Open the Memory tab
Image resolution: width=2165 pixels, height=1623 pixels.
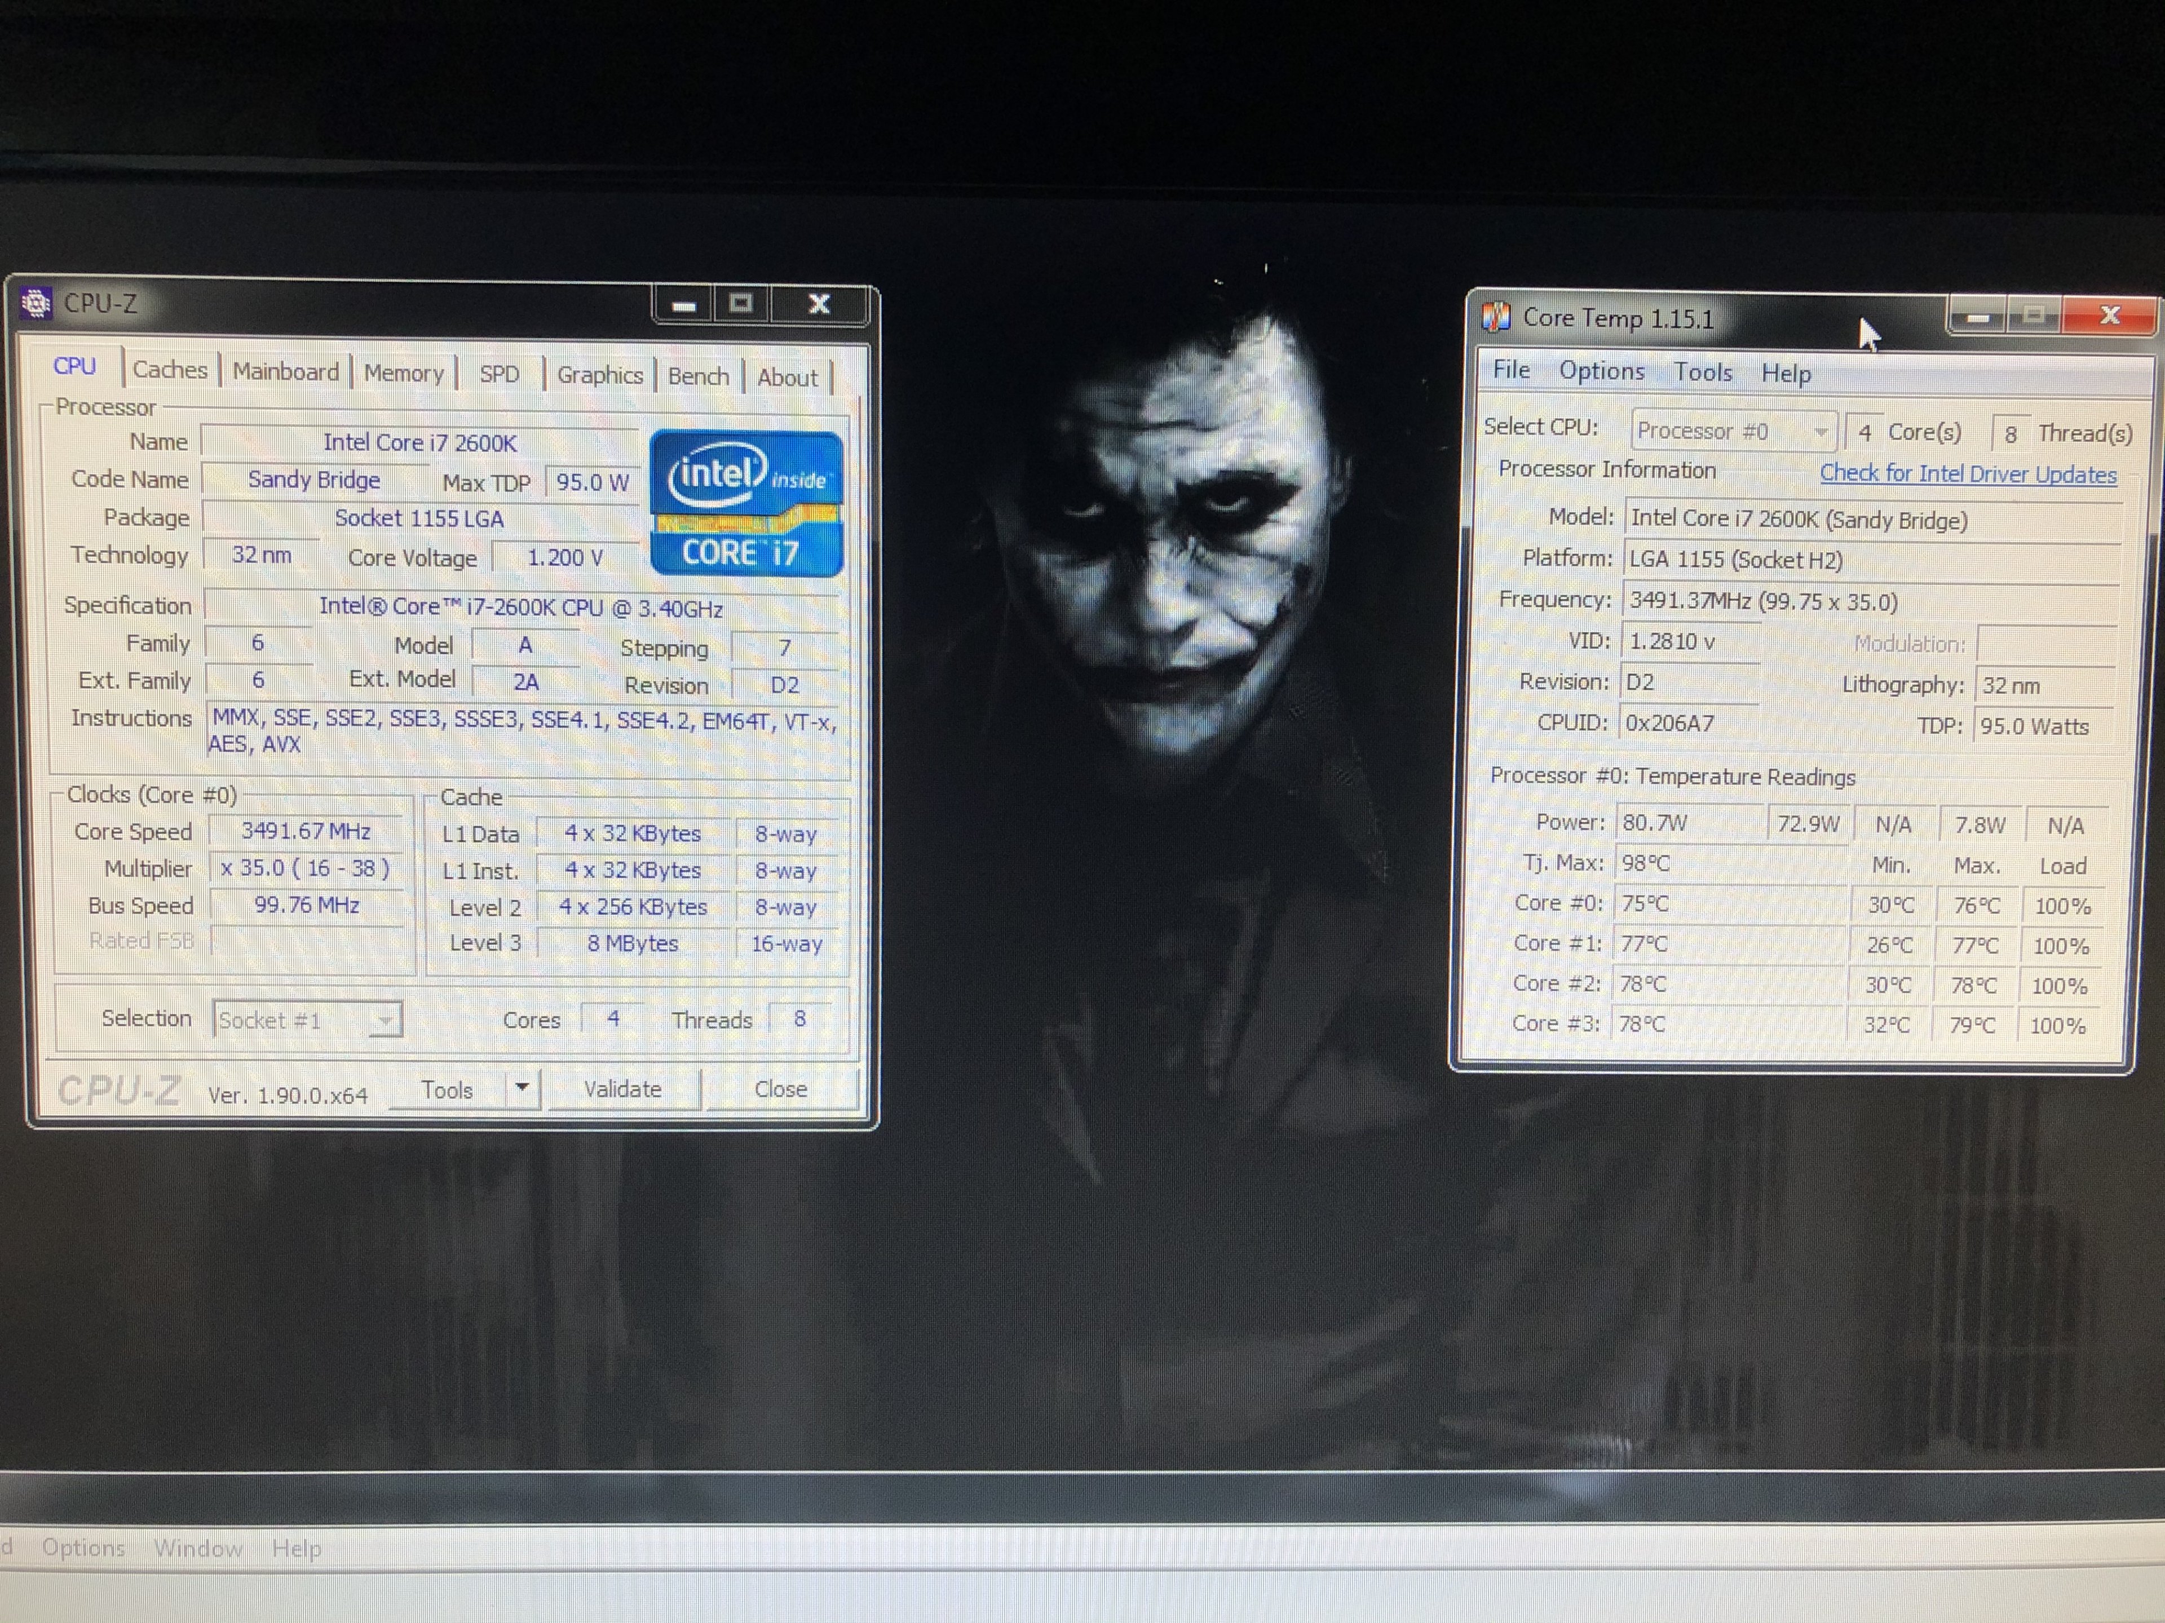pyautogui.click(x=403, y=373)
